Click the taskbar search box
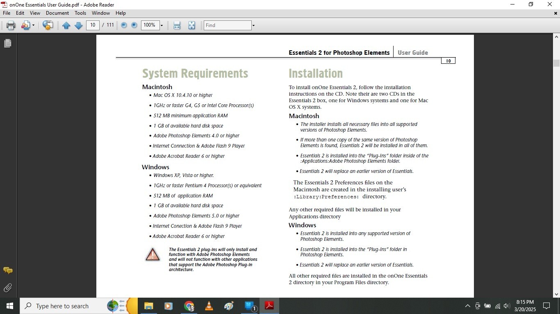560x314 pixels. (79, 306)
